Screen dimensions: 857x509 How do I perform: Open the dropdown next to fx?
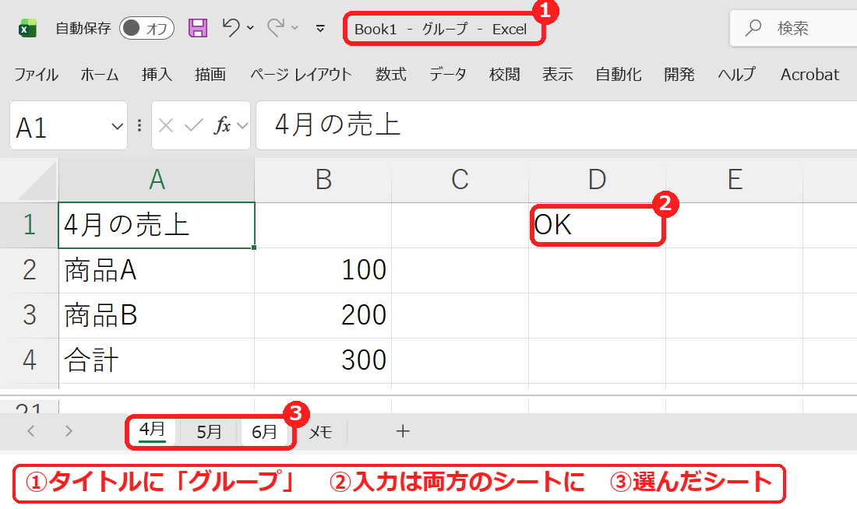[242, 126]
